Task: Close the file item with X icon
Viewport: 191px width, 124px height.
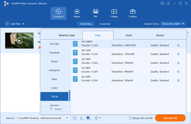Action: [x=188, y=33]
